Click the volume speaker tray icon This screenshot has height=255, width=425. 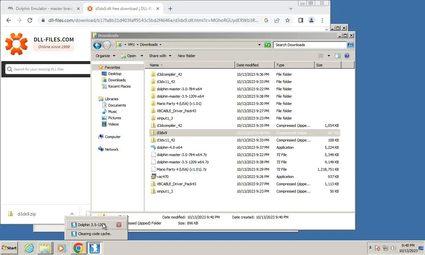click(393, 248)
